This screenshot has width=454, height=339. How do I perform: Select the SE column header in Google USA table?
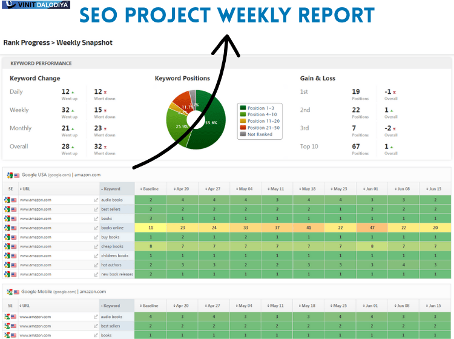click(11, 189)
